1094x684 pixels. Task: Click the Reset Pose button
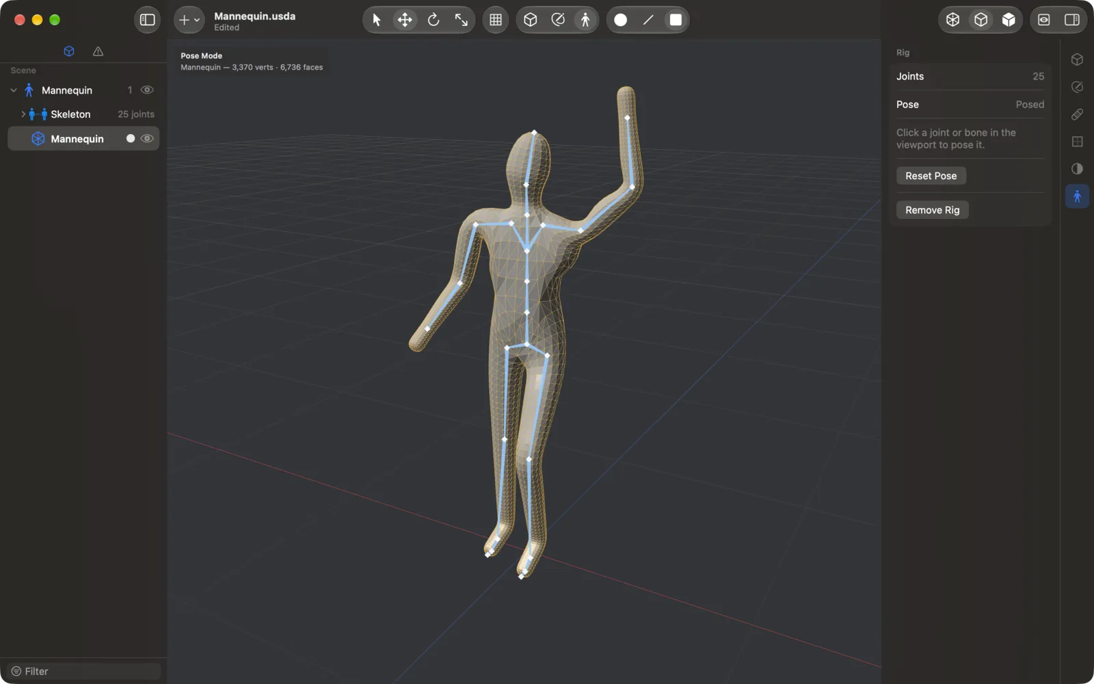pos(931,176)
